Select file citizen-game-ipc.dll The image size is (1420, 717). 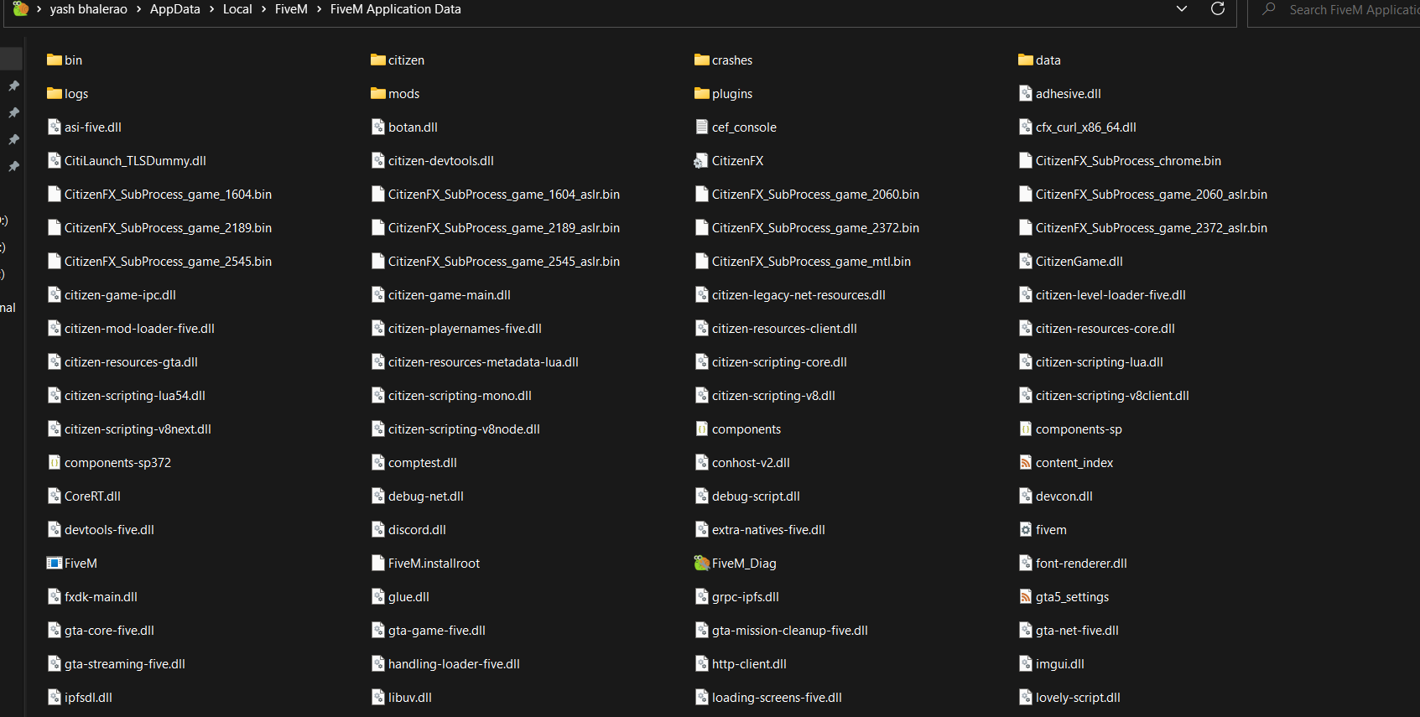point(112,294)
